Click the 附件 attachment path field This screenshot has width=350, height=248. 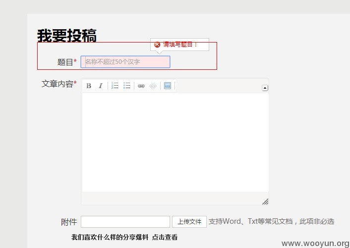pos(125,222)
